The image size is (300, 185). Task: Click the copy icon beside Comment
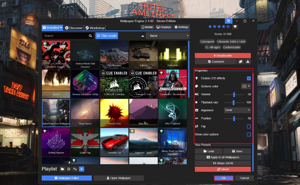[x=241, y=61]
